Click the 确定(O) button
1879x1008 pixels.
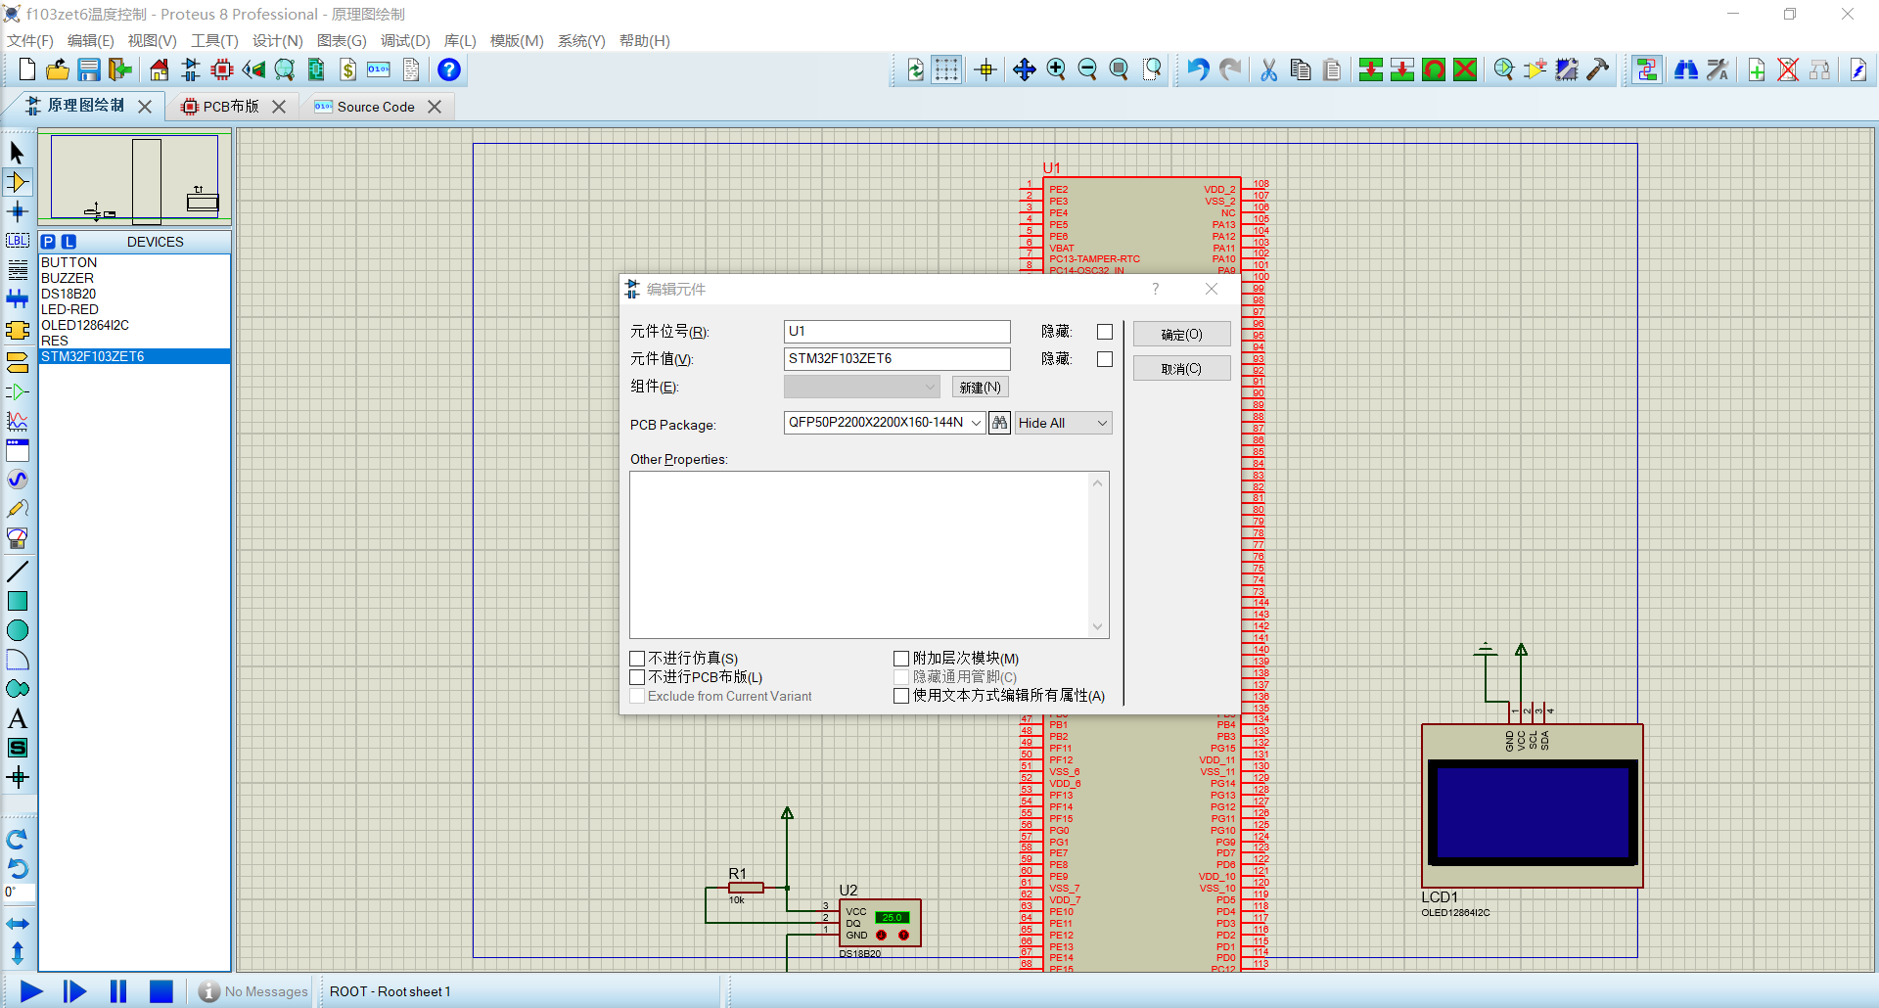point(1181,335)
